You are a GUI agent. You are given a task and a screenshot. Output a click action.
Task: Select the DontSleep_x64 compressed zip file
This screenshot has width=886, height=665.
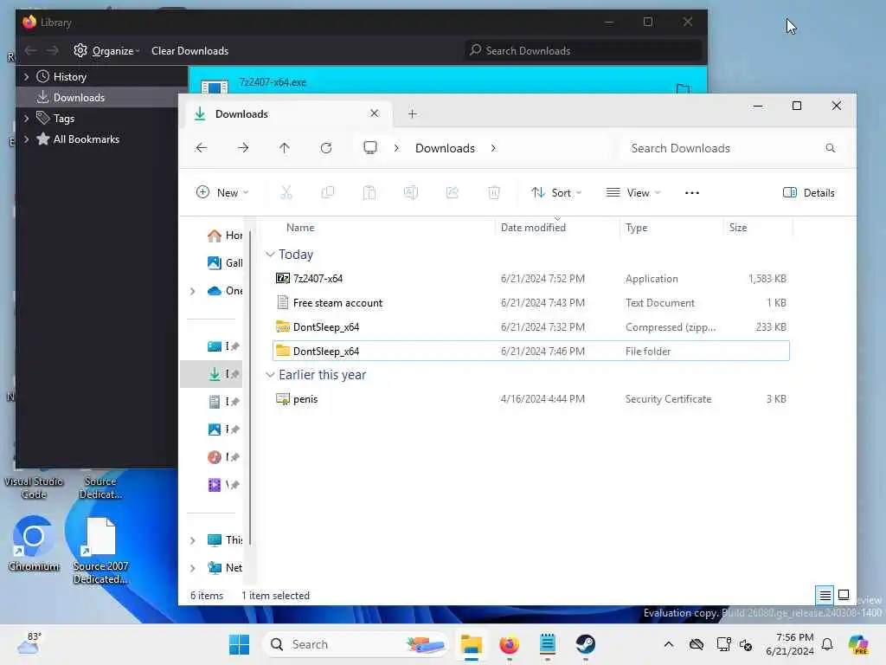530,326
